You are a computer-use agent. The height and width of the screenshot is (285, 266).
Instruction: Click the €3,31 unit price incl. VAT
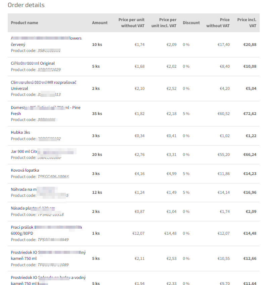(171, 155)
